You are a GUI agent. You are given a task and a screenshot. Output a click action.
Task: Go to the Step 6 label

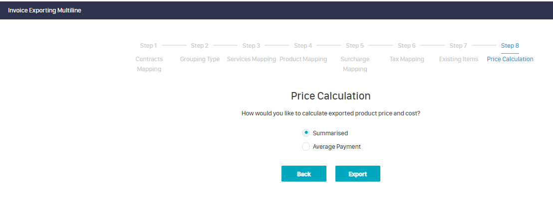[407, 46]
